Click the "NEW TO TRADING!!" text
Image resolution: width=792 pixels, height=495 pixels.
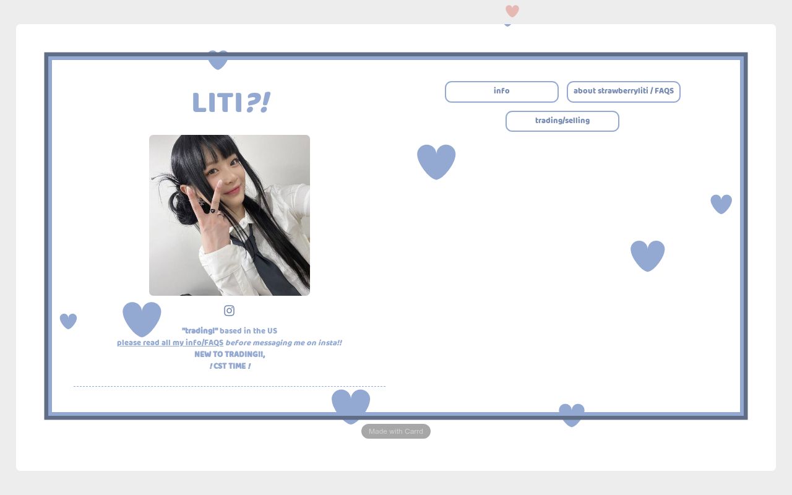tap(230, 355)
